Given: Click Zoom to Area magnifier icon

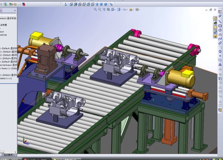Looking at the screenshot, I should (x=99, y=9).
